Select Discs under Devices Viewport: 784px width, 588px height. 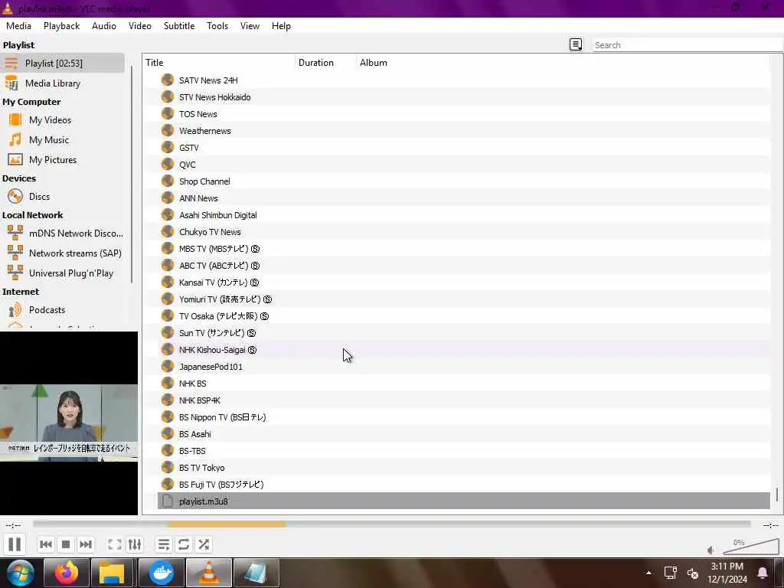[63, 197]
